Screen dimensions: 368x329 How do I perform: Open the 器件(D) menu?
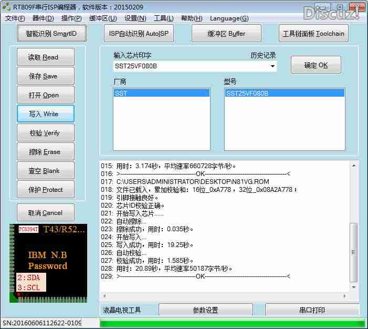43,18
